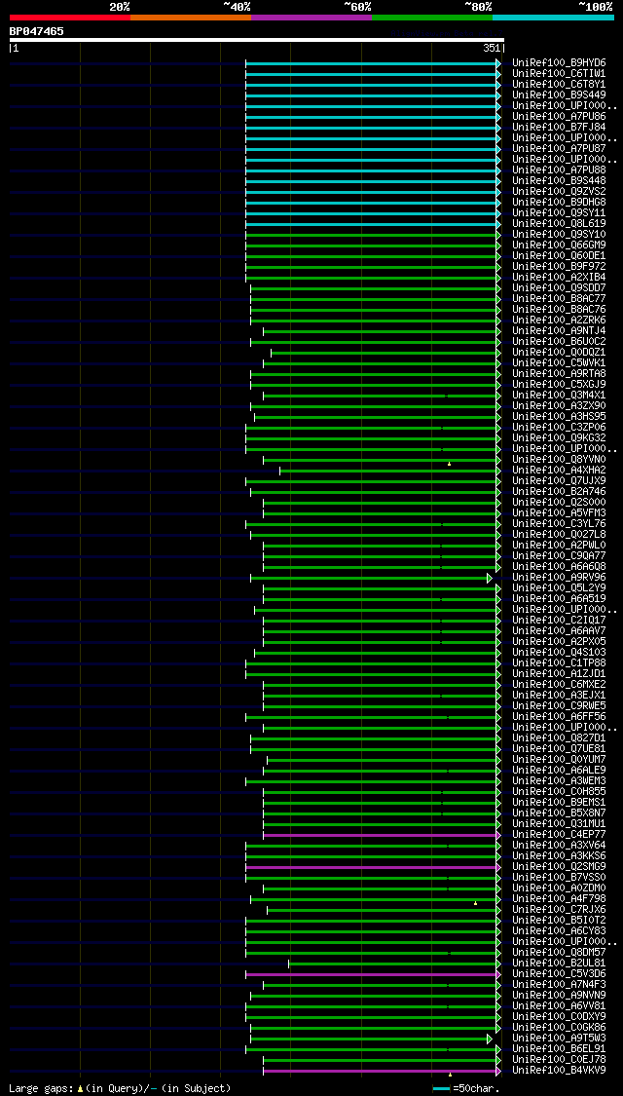Select hit label UniRef100_Q9SY10
Image resolution: width=623 pixels, height=1096 pixels.
[x=559, y=234]
